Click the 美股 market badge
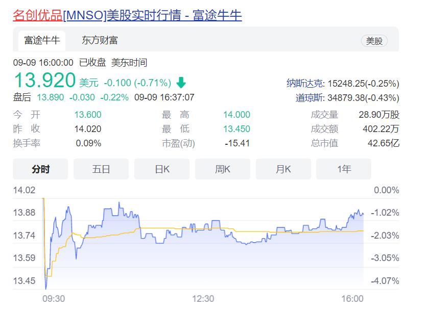 pos(375,40)
